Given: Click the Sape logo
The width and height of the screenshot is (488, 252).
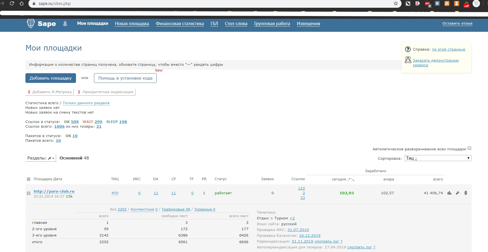Looking at the screenshot, I should [41, 23].
